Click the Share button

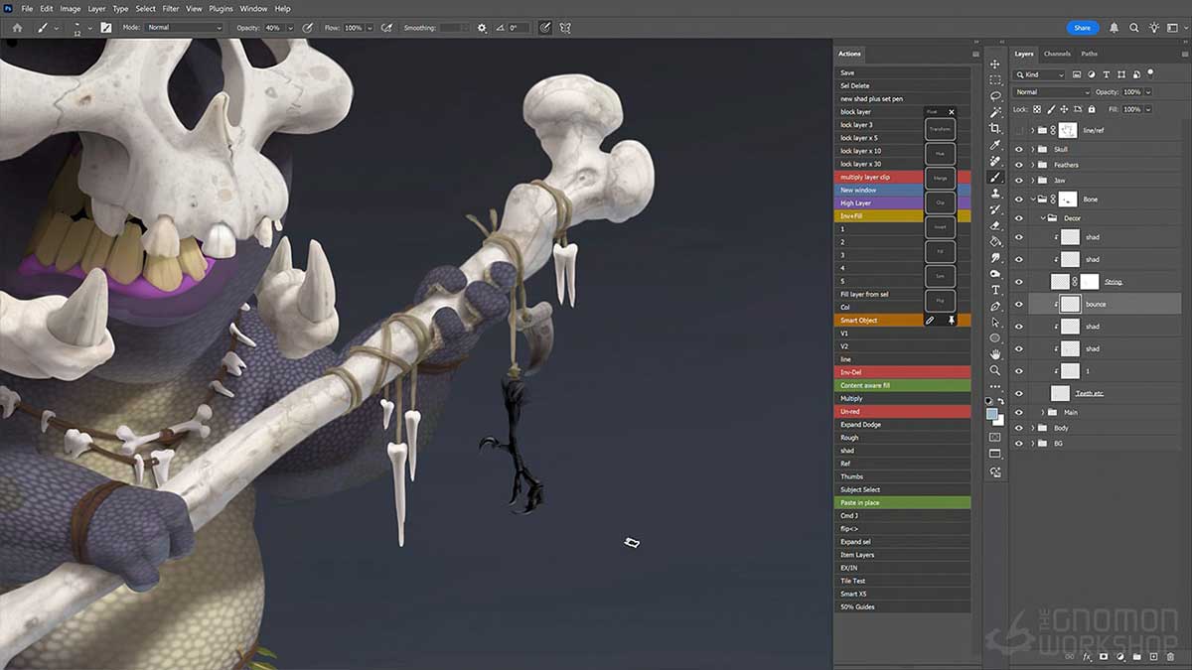[1082, 28]
